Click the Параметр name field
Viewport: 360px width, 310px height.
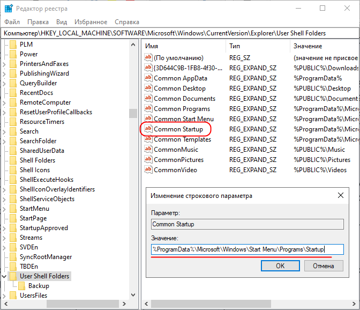pos(247,224)
